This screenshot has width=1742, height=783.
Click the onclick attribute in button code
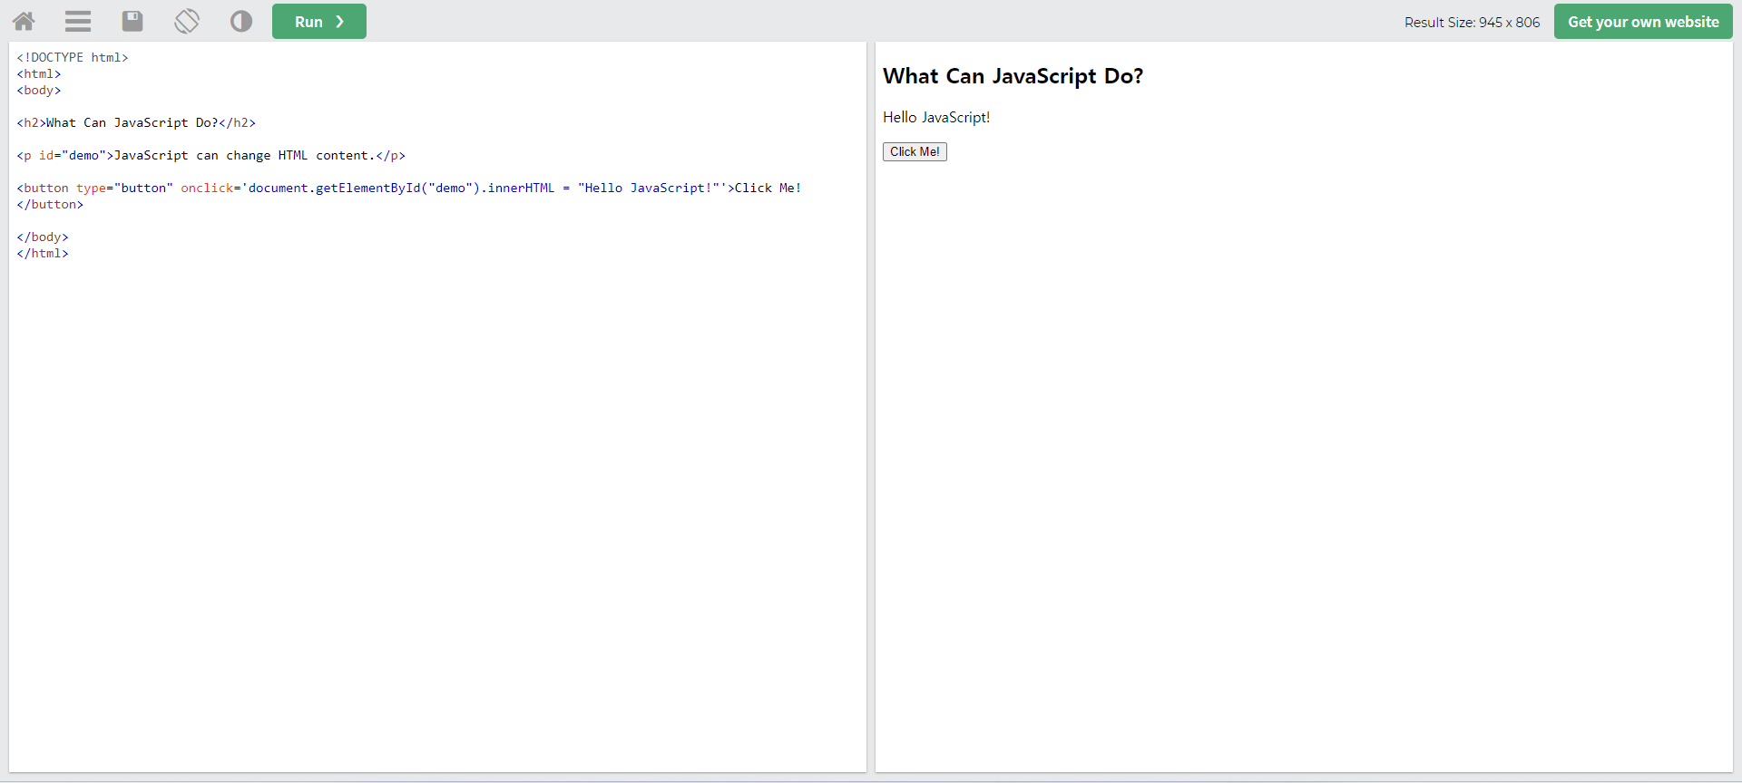(207, 188)
